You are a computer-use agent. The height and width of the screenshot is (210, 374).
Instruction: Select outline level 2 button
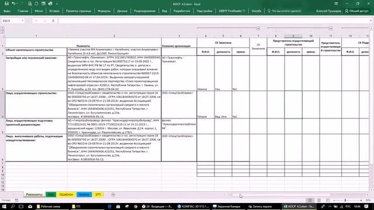[2, 32]
